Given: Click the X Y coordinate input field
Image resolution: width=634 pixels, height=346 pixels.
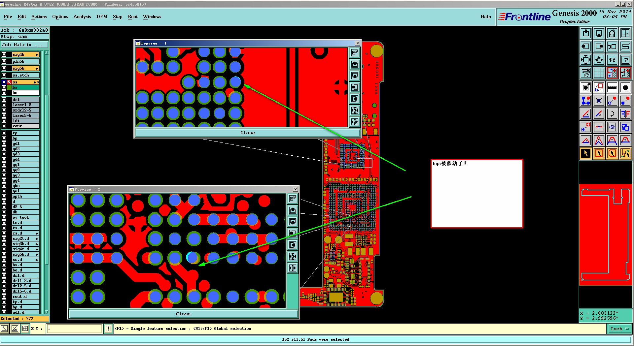Looking at the screenshot, I should [75, 329].
